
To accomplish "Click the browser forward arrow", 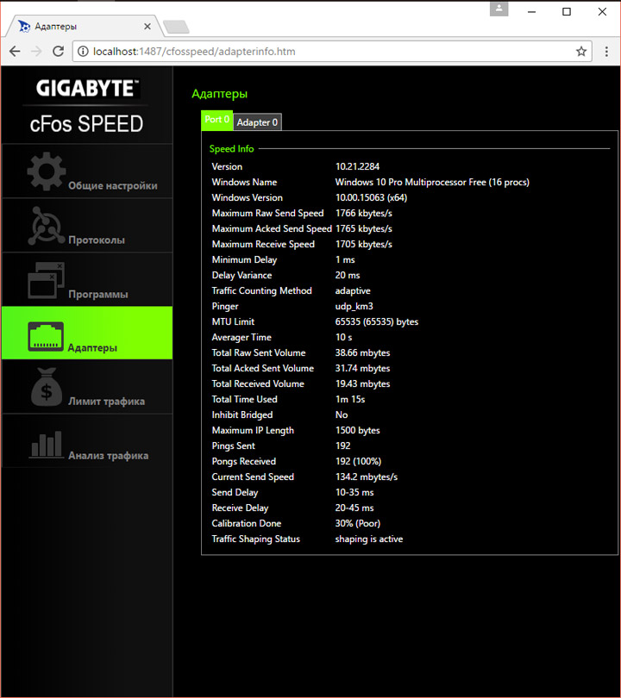I will click(x=36, y=51).
